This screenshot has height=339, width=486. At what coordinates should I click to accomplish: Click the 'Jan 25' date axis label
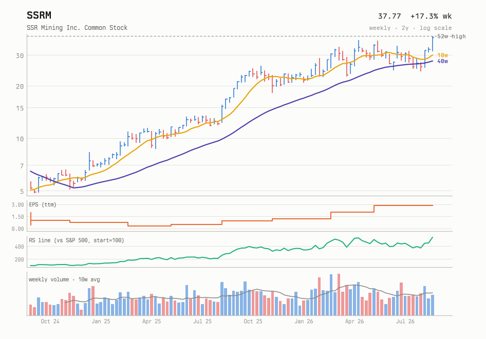pos(101,322)
